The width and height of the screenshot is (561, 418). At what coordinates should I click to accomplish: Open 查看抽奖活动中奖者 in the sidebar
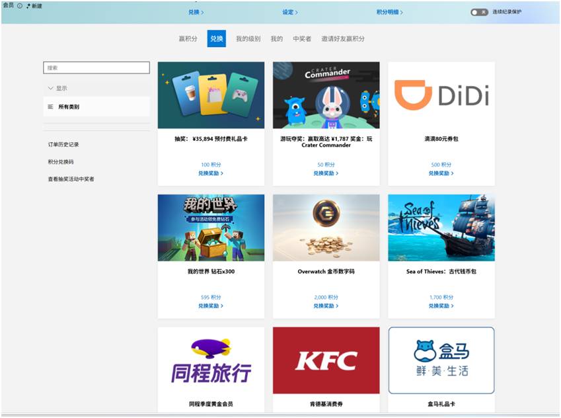[x=71, y=179]
